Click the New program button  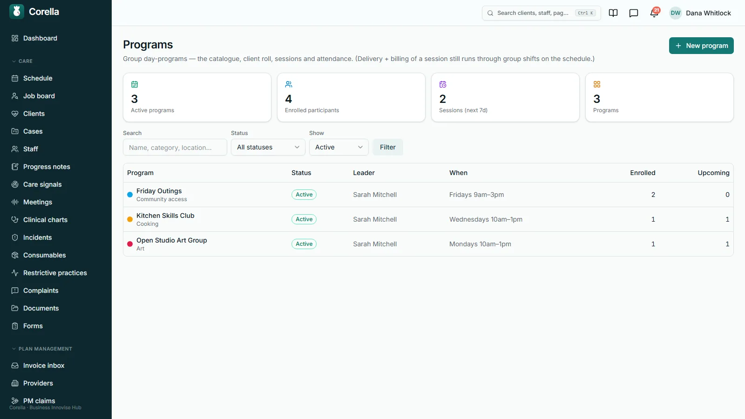(701, 46)
